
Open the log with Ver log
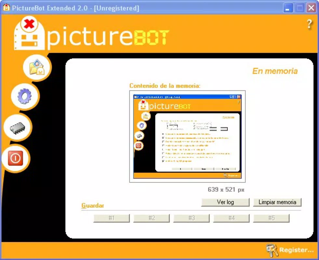[225, 202]
